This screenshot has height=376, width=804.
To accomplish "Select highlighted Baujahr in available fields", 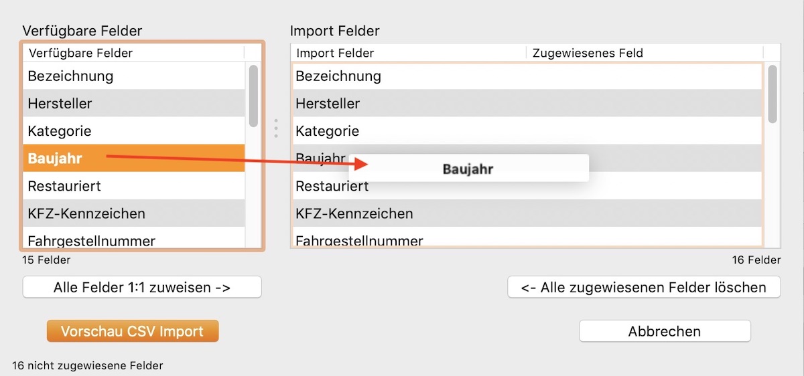I will click(x=55, y=159).
